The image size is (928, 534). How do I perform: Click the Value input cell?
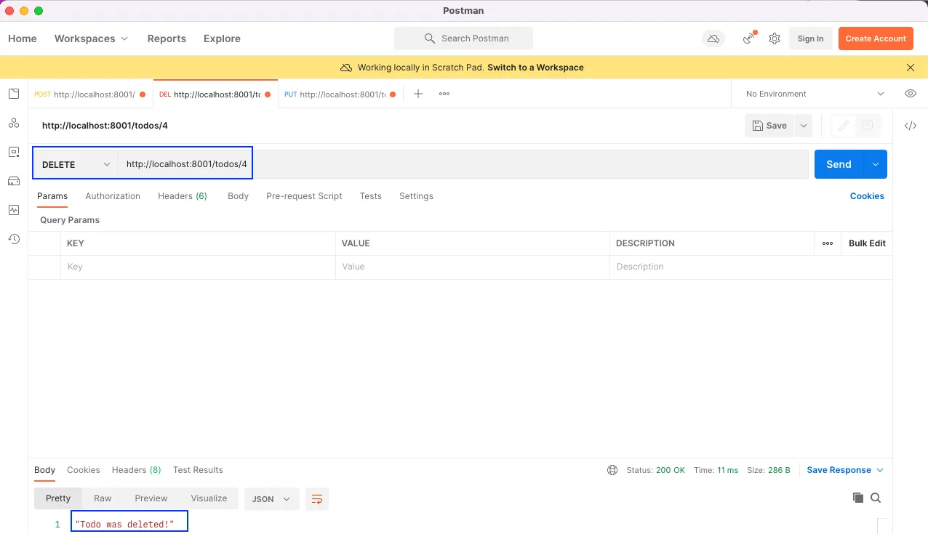[472, 267]
